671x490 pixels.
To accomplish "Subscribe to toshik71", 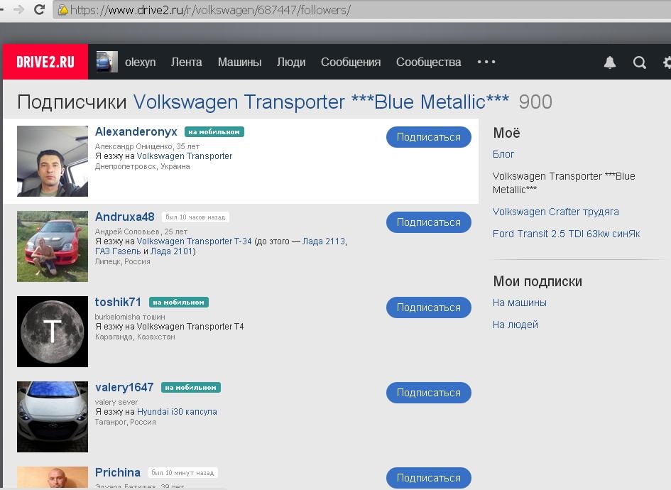I will pyautogui.click(x=428, y=307).
